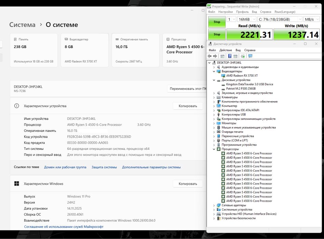Expand the Мониторы tree node
Viewport: 324px width, 239px height.
[214, 123]
